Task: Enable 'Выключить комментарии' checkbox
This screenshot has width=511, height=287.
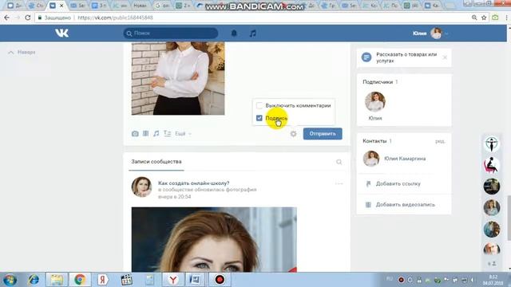Action: (x=259, y=105)
